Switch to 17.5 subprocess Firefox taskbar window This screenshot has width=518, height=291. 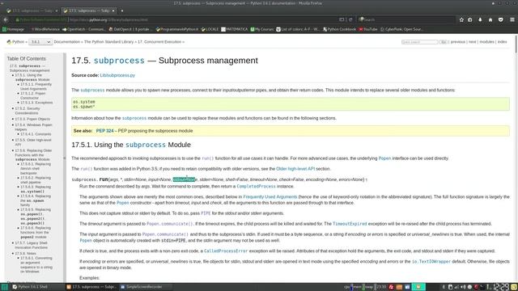coord(91,287)
